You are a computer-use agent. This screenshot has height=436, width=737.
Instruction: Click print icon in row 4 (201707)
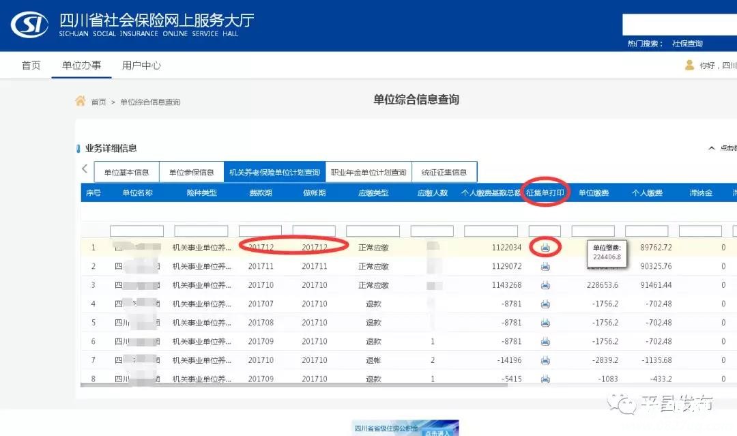[x=545, y=304]
